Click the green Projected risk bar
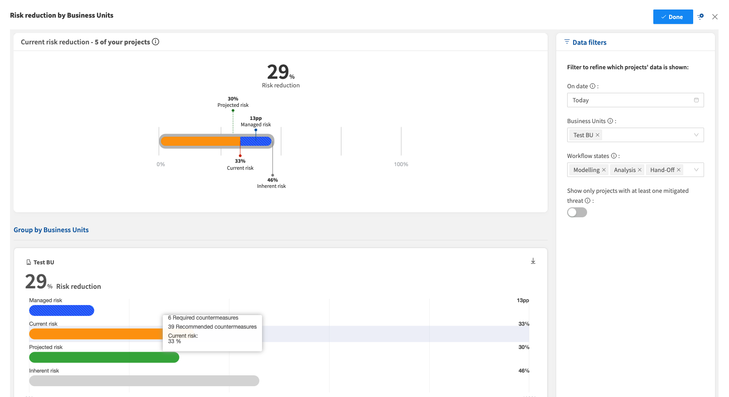This screenshot has width=729, height=397. (x=104, y=357)
